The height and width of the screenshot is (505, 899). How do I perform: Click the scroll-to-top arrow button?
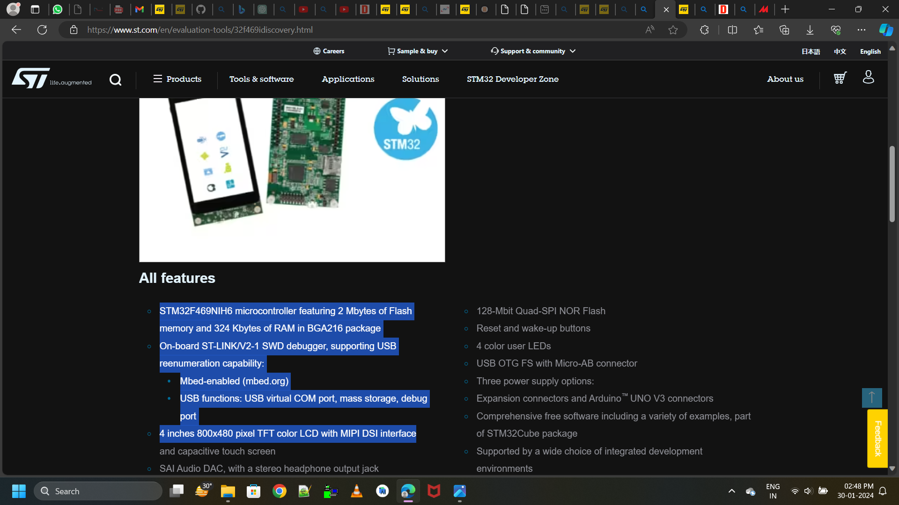click(872, 397)
